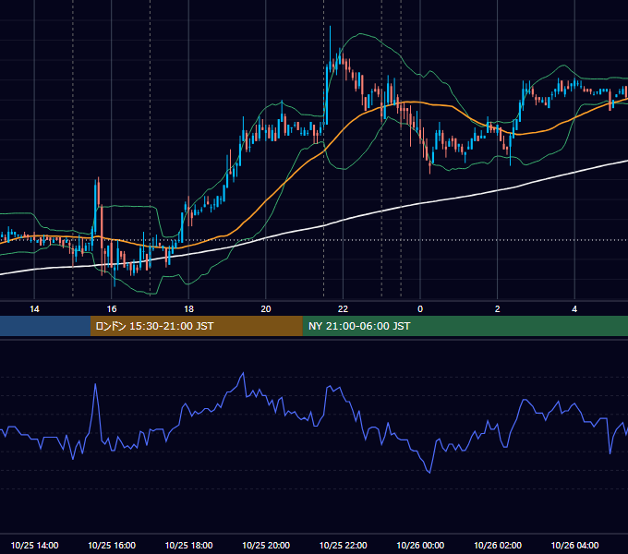Click the 2 hour axis label

pyautogui.click(x=498, y=309)
